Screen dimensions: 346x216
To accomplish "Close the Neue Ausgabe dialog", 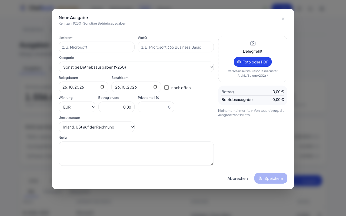I will coord(283,19).
